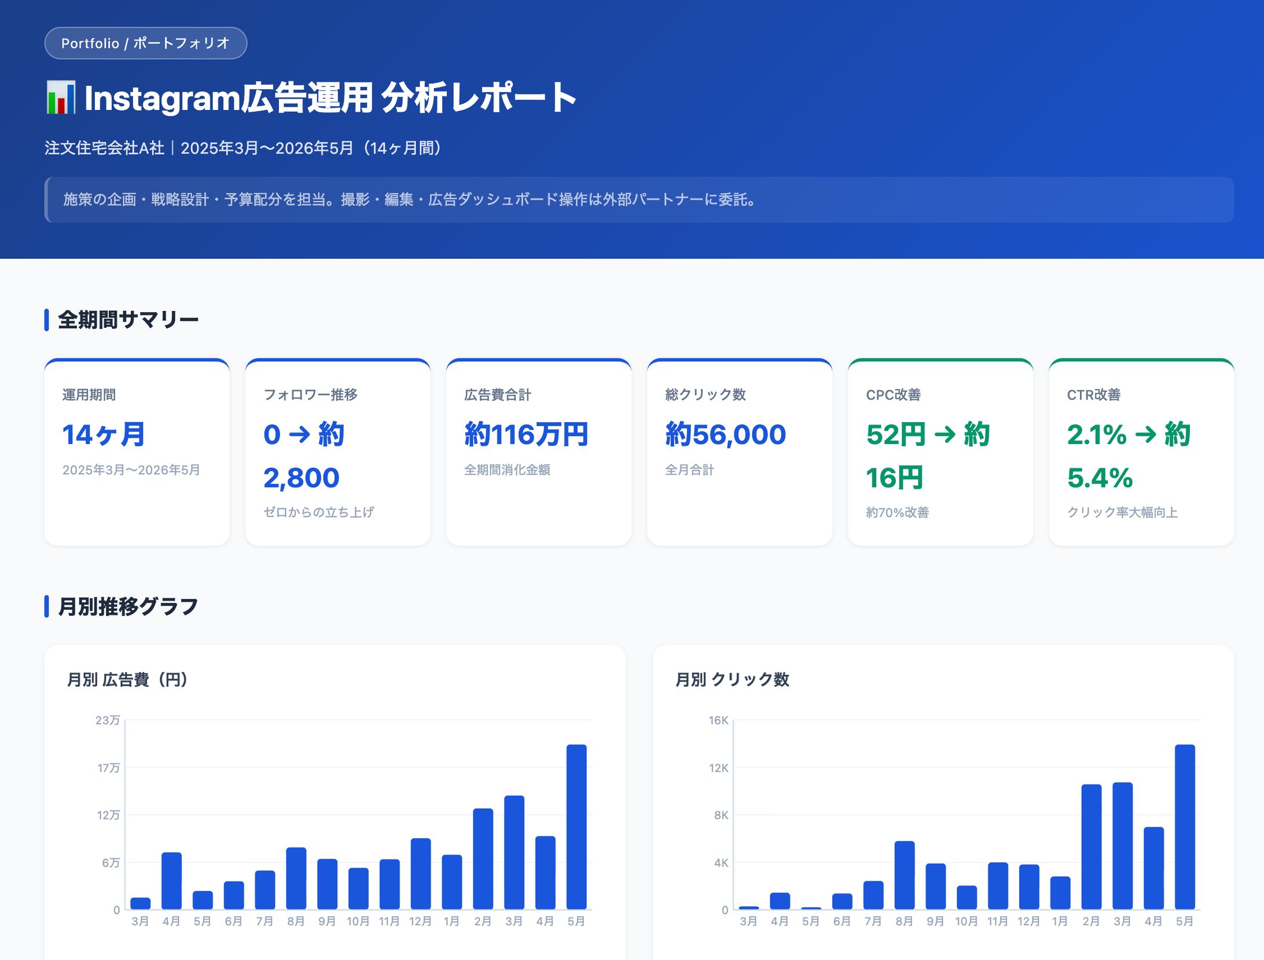Screen dimensions: 1264x960
Task: Click the 約70%改善 caption
Action: 898,512
